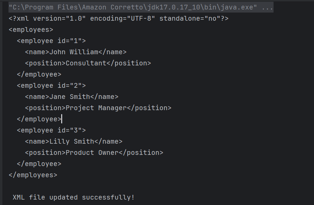This screenshot has height=205, width=314.
Task: Click the Product Owner position text
Action: (x=92, y=152)
